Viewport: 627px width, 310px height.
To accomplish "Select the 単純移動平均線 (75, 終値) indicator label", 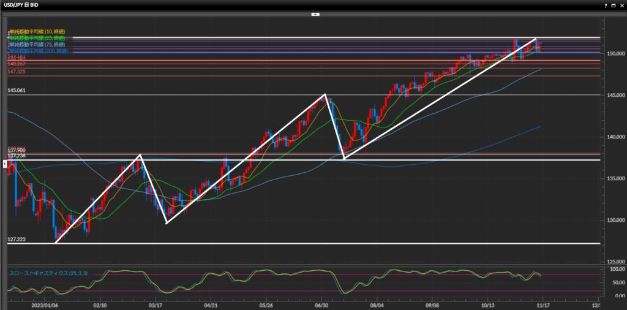I will coord(37,45).
